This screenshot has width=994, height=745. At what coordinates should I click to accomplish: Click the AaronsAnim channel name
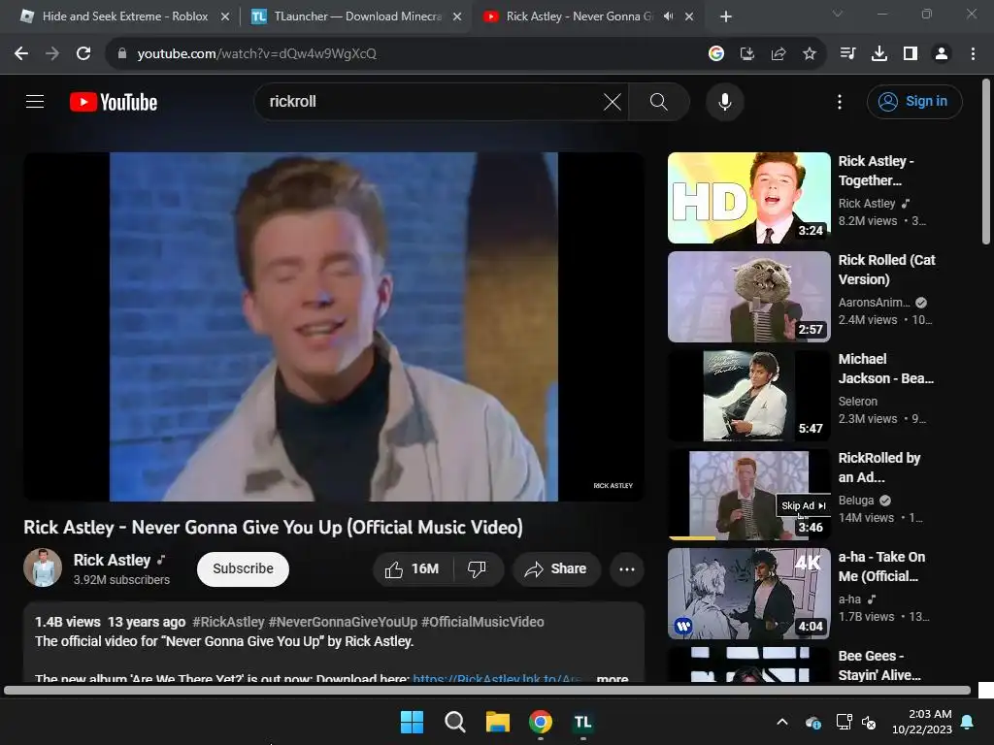[875, 303]
